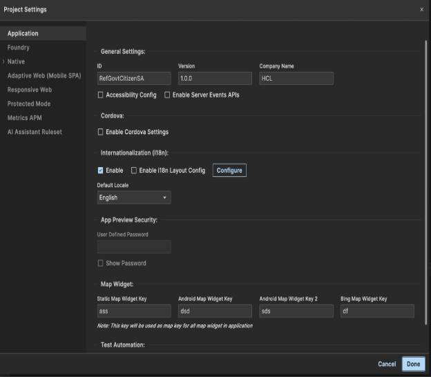This screenshot has height=377, width=431.
Task: Enable the Accessibility Config checkbox
Action: (x=101, y=95)
